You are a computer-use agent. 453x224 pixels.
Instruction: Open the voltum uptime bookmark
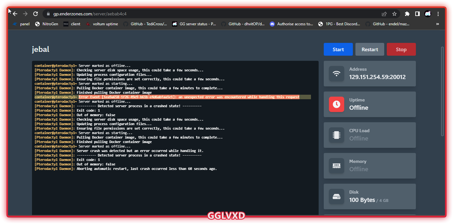[106, 24]
